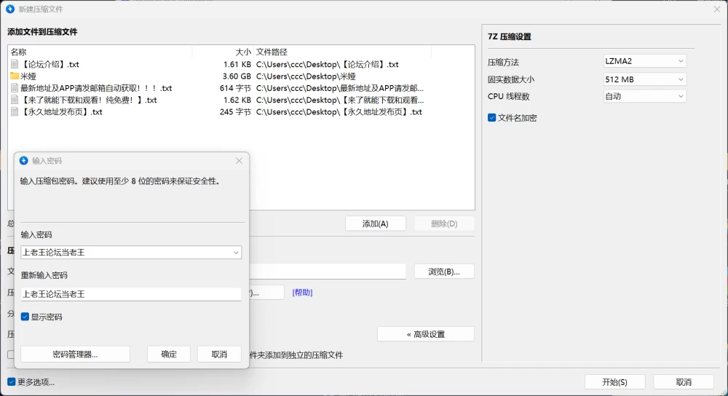728x396 pixels.
Task: Click 取消 button beside 开始(S)
Action: pos(684,382)
